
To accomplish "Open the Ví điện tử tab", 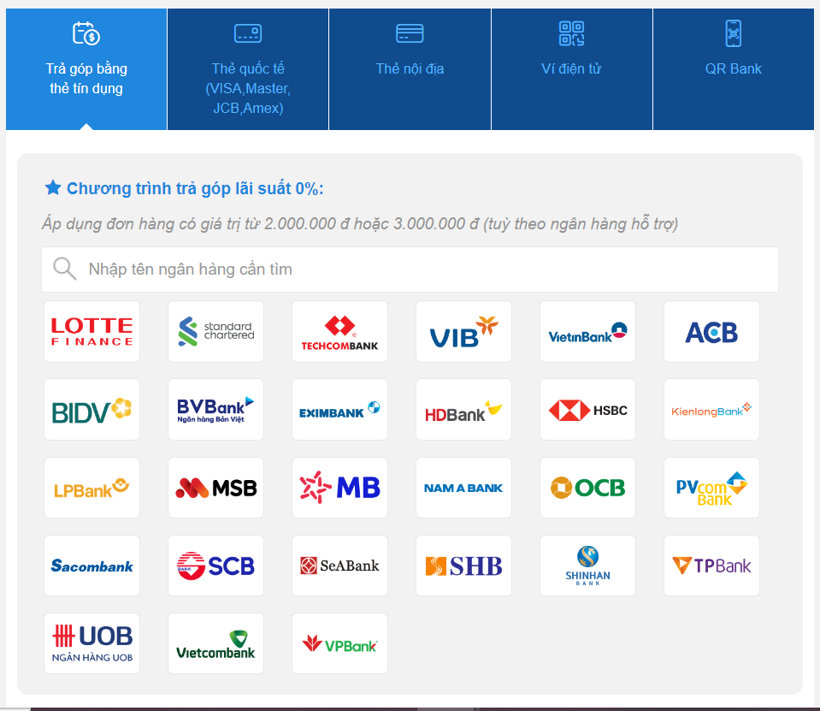I will tap(571, 69).
